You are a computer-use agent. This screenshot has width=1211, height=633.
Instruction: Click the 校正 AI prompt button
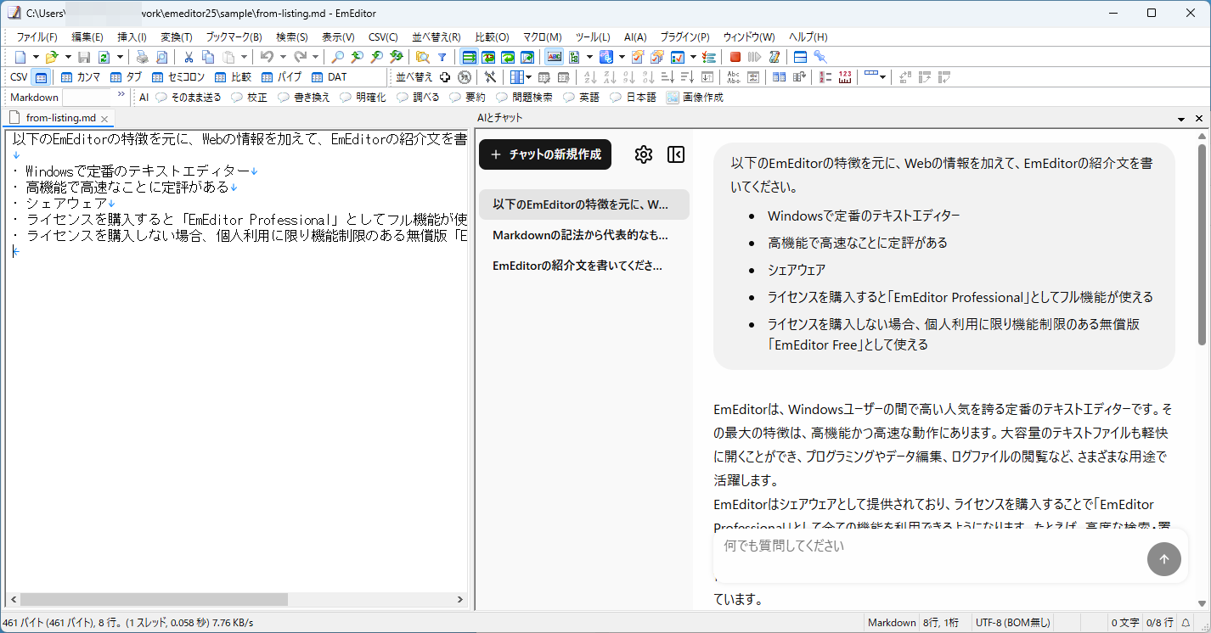250,98
